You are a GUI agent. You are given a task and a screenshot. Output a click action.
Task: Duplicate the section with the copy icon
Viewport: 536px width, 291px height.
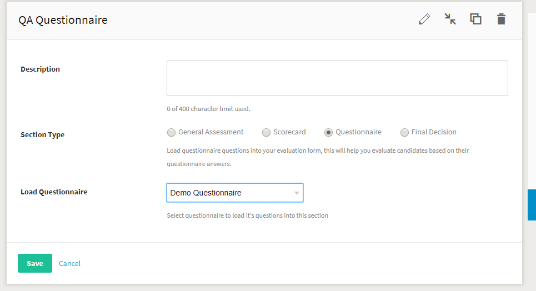(x=475, y=19)
